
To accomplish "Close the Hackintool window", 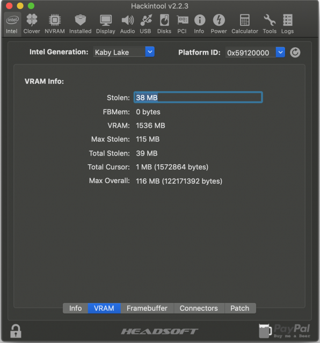I will tap(9, 6).
